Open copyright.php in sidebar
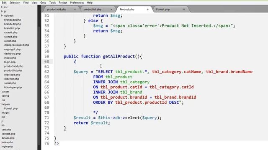 [12, 49]
